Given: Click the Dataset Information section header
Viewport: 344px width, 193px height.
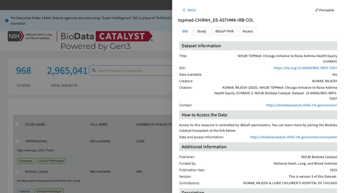Looking at the screenshot, I should click(258, 46).
